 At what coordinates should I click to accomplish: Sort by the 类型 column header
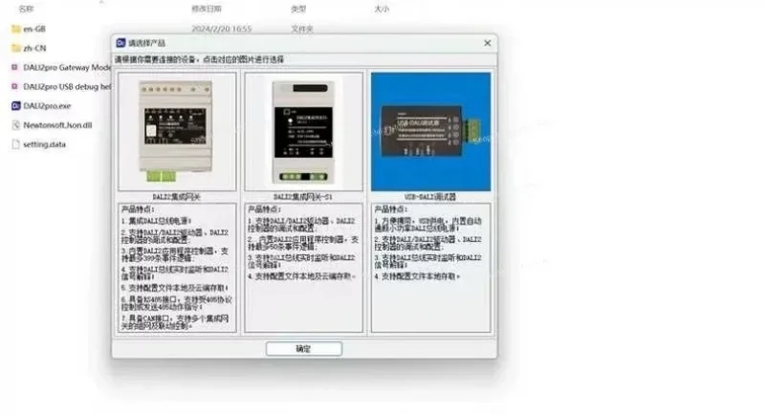point(298,9)
